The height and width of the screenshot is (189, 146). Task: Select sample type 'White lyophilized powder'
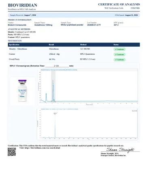pos(72,25)
